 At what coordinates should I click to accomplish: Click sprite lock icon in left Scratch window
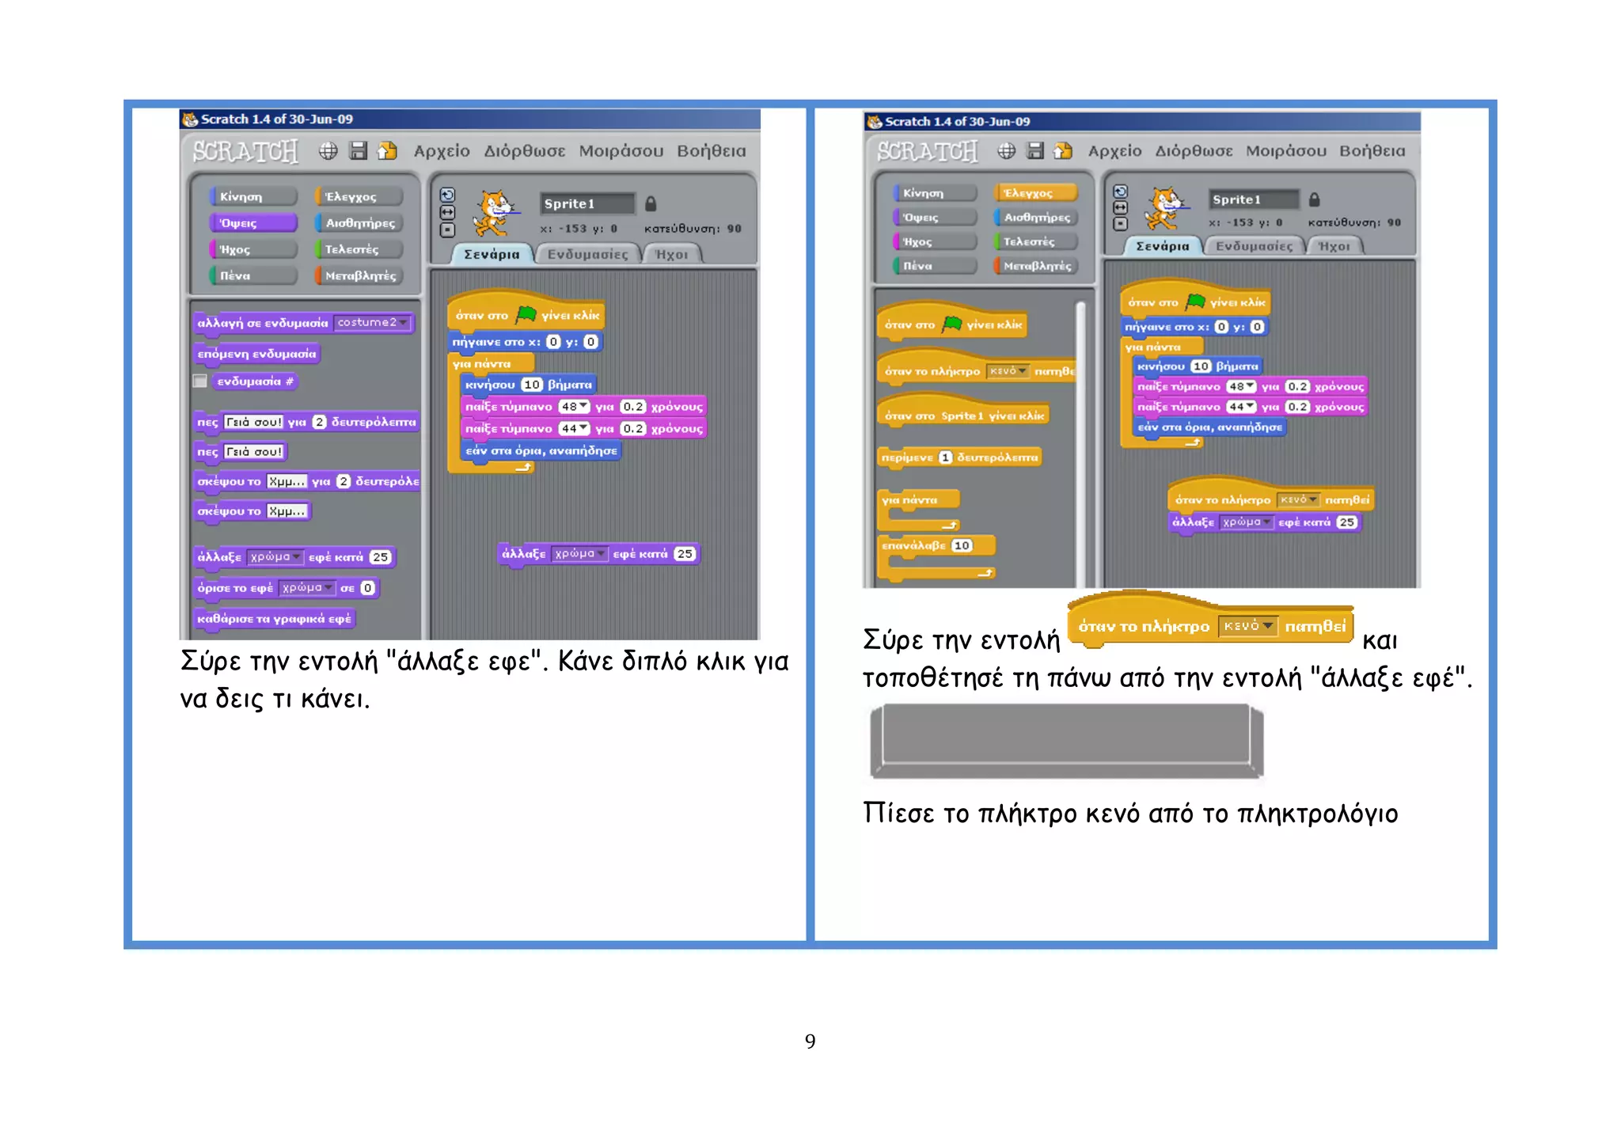[651, 203]
